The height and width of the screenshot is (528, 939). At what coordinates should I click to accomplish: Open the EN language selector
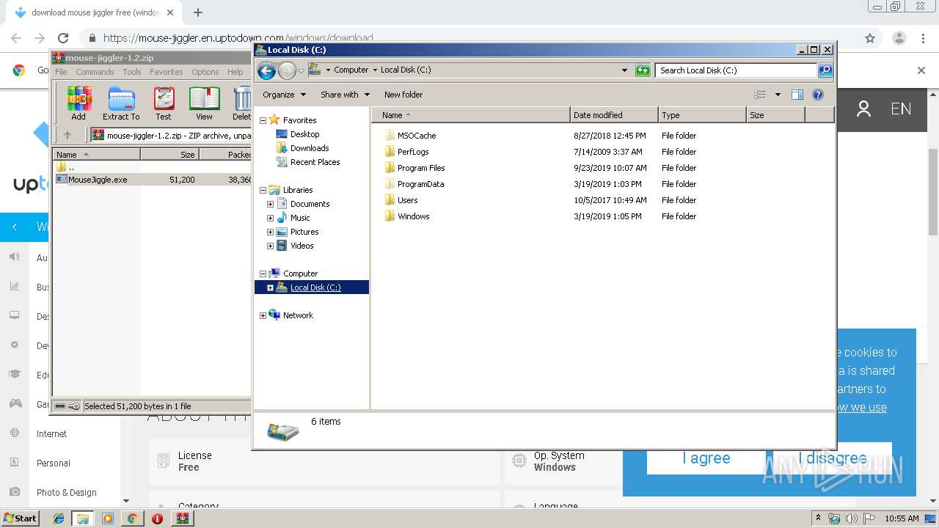(x=901, y=109)
